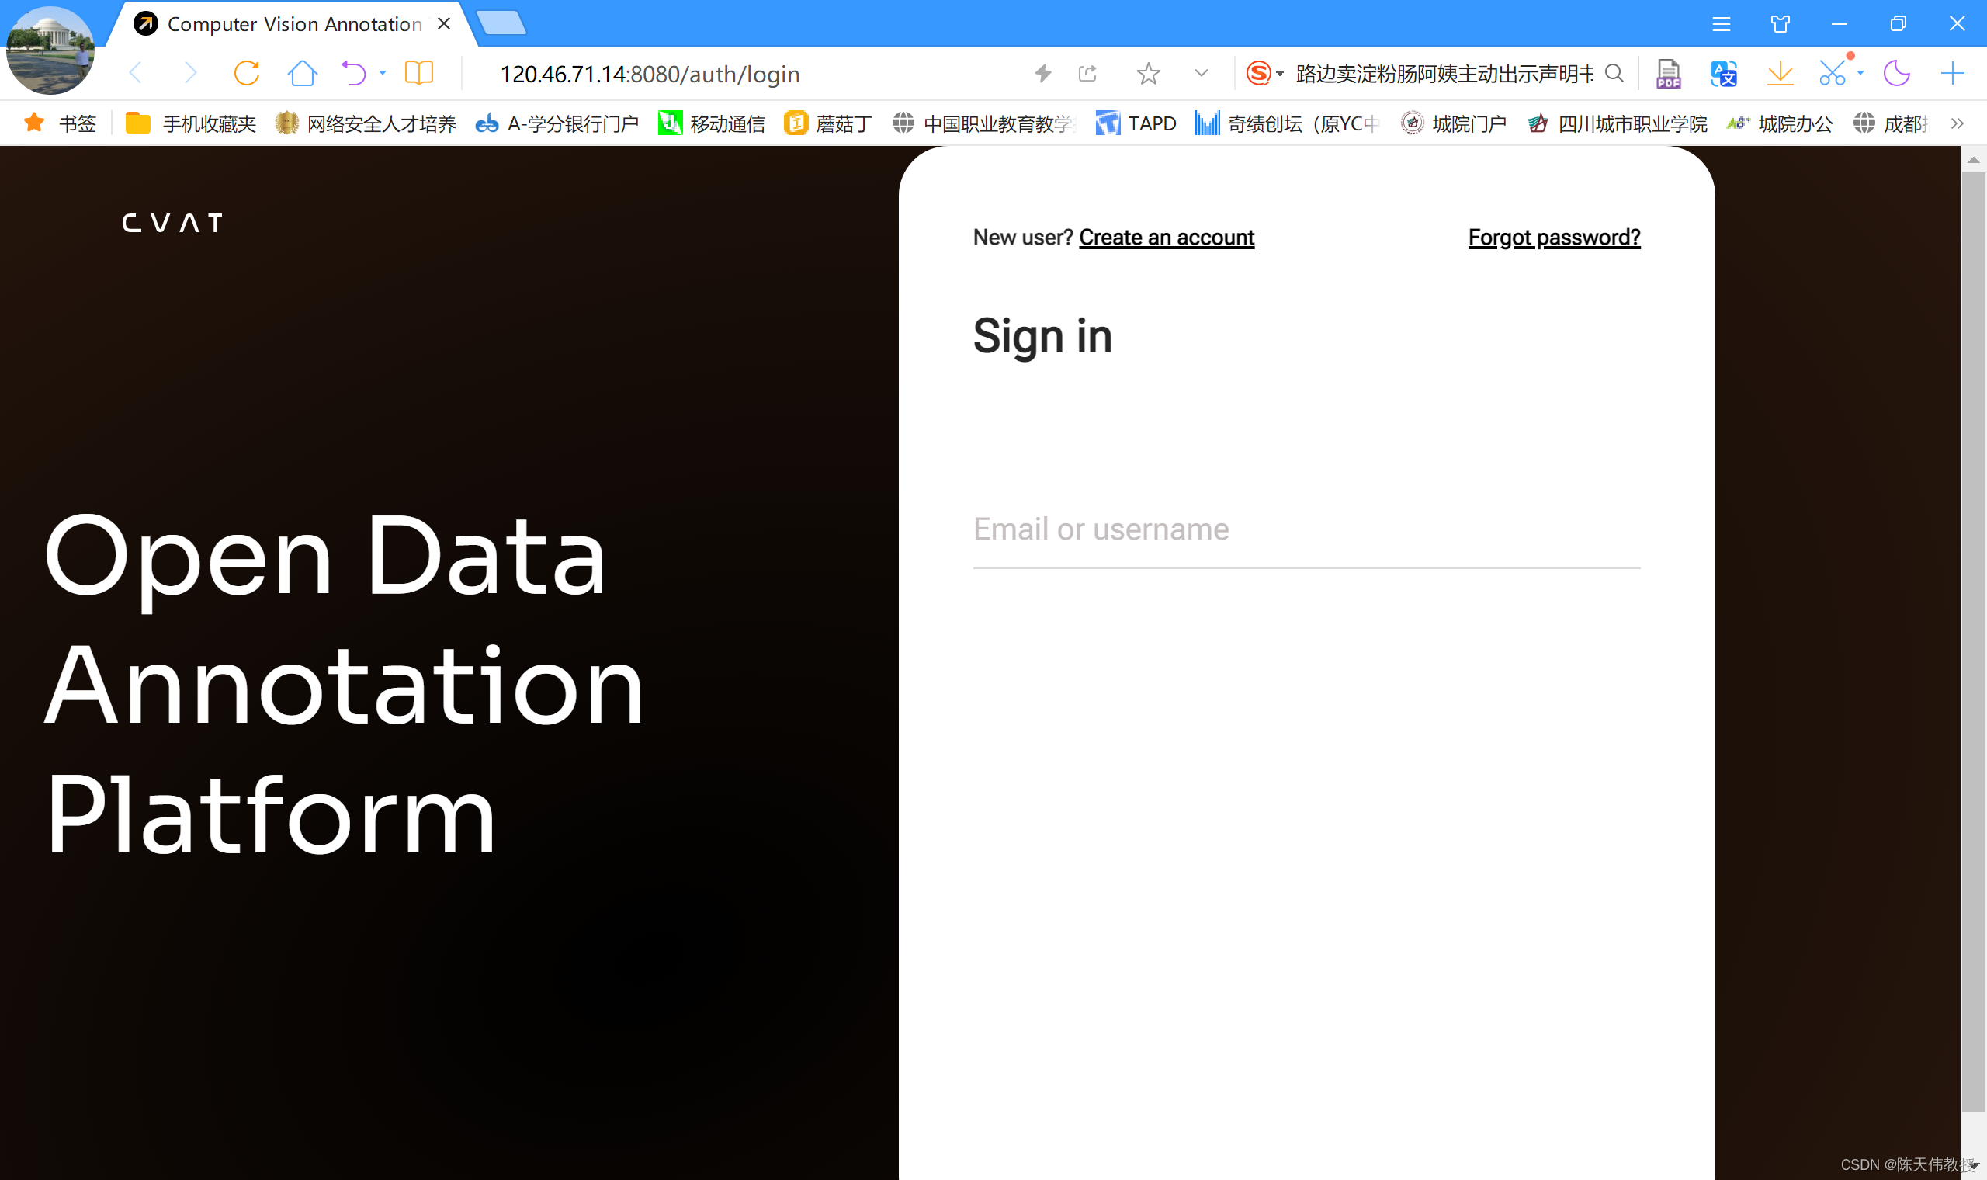Open the 中国职业教育教学 bookmark
The width and height of the screenshot is (1987, 1180).
983,123
